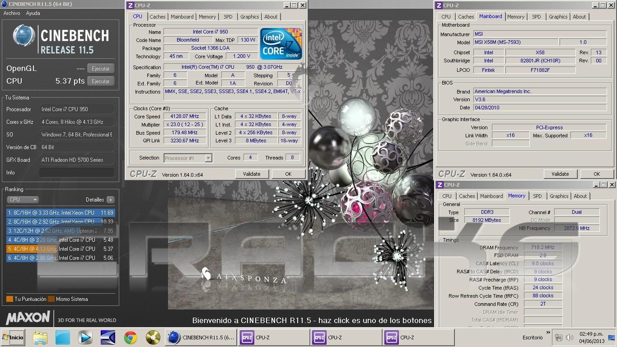617x347 pixels.
Task: Select ranking row 8C/16H @ 2.92 GHz Xeon
Action: pyautogui.click(x=61, y=222)
